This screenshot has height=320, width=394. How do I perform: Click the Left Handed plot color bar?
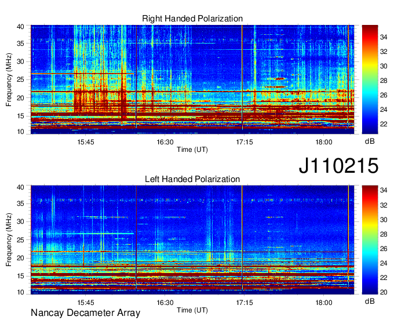(x=370, y=240)
